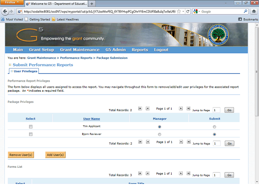Click Logout in the navigation bar

(161, 50)
